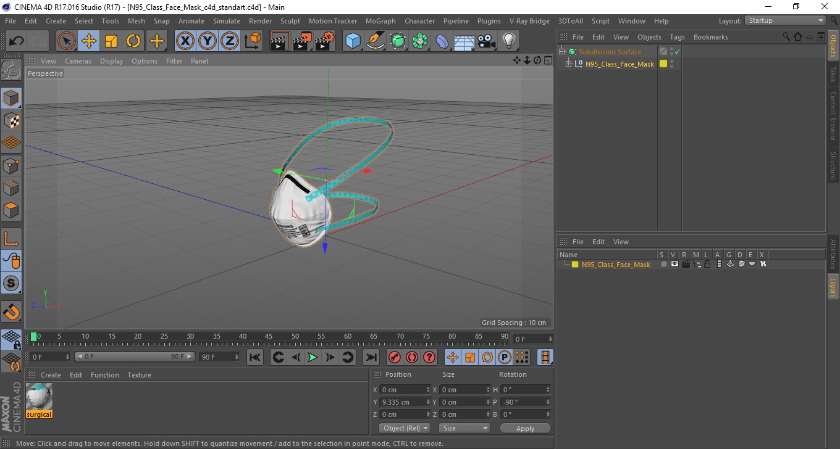Click Record Active Objects red button

point(394,357)
